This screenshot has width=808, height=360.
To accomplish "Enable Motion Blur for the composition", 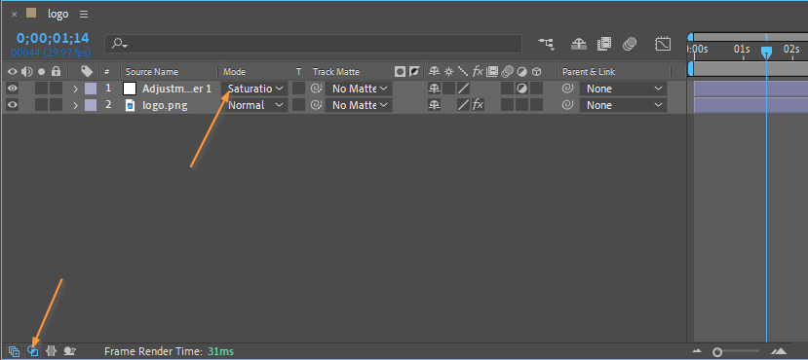I will tap(630, 44).
